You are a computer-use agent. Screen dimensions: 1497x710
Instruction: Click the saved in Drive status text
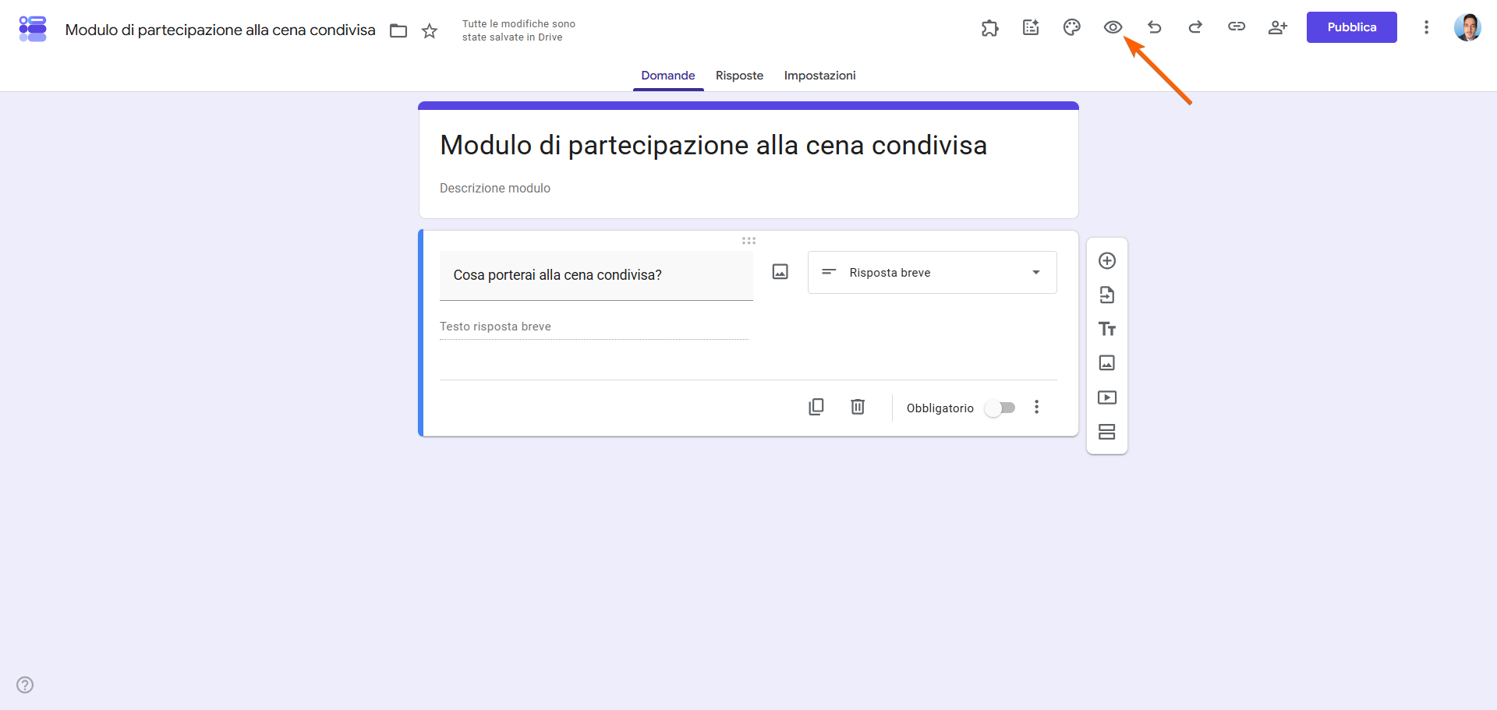(518, 30)
